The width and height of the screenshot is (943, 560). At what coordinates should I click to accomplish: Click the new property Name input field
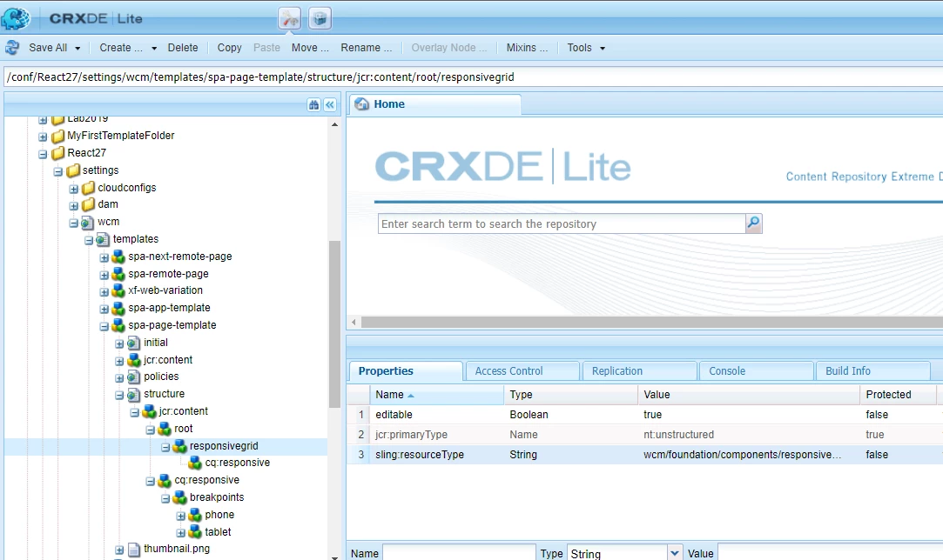click(459, 553)
